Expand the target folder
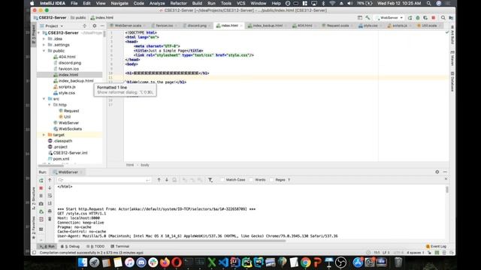The height and width of the screenshot is (270, 481). coord(44,135)
